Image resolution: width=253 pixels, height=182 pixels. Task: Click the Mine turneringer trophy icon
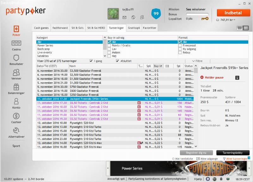(224, 159)
